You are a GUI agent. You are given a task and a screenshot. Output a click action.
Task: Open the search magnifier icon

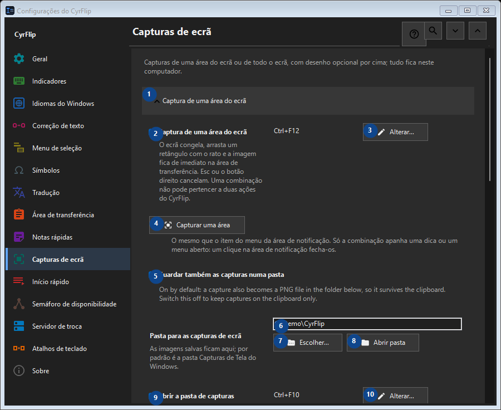pos(433,31)
